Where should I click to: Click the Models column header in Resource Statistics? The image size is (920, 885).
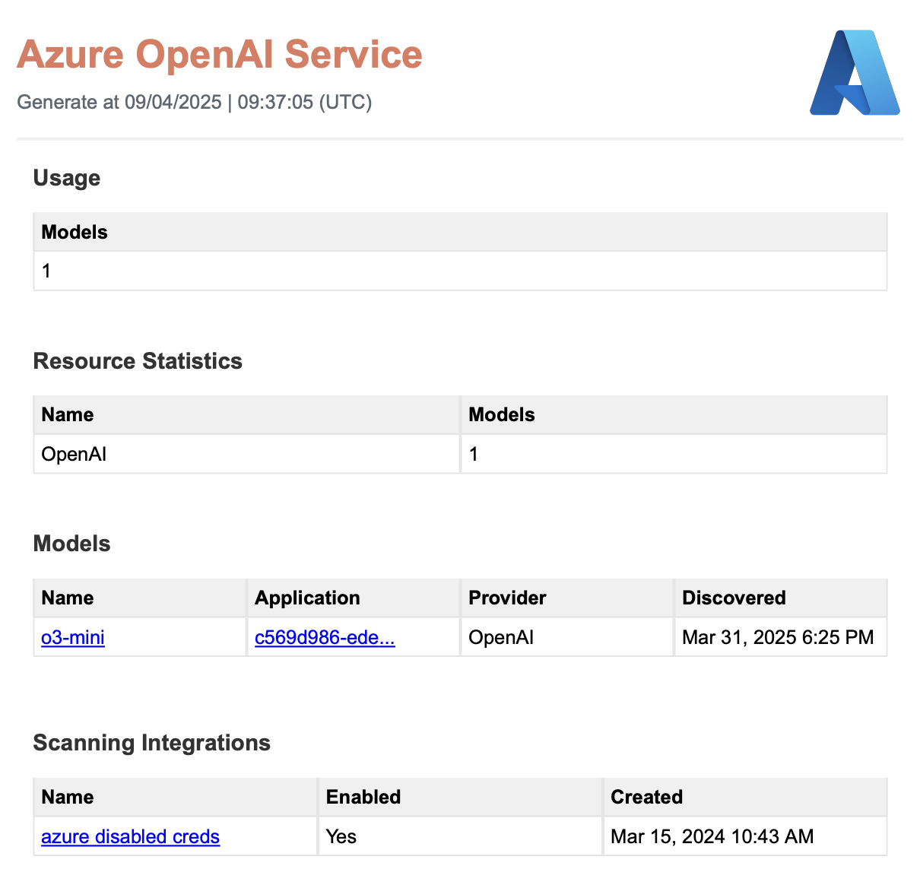tap(502, 414)
